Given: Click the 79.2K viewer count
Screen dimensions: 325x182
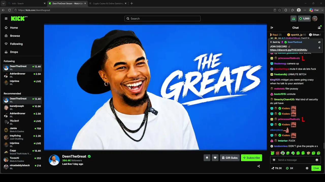Looking at the screenshot, I should [x=277, y=168].
